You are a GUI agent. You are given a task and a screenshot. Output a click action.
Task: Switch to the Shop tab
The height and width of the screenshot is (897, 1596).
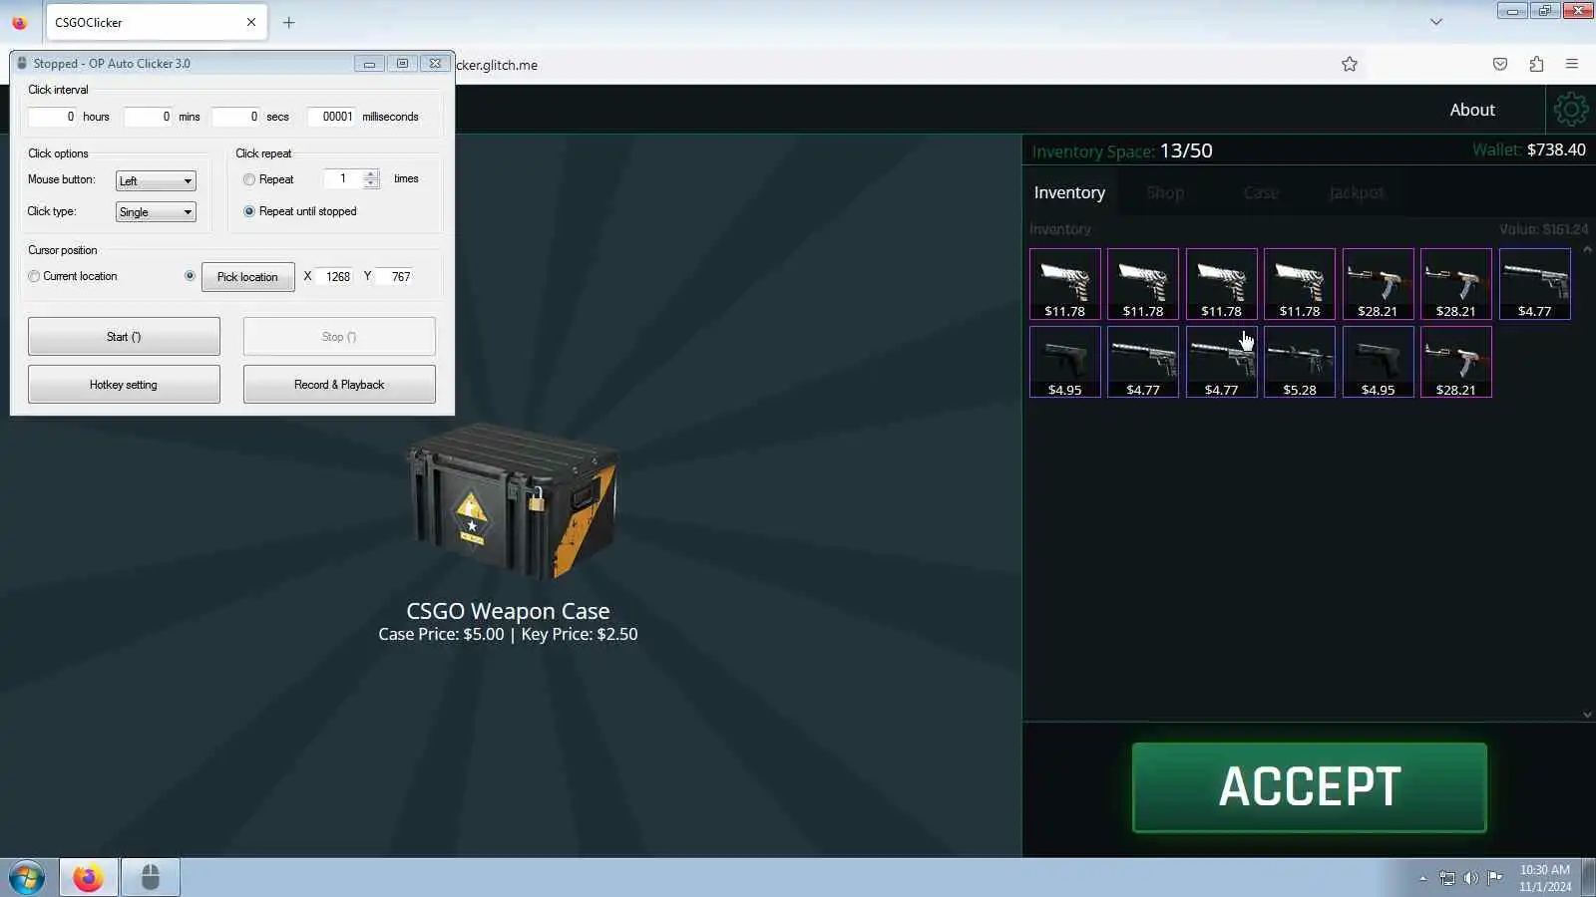pyautogui.click(x=1165, y=192)
